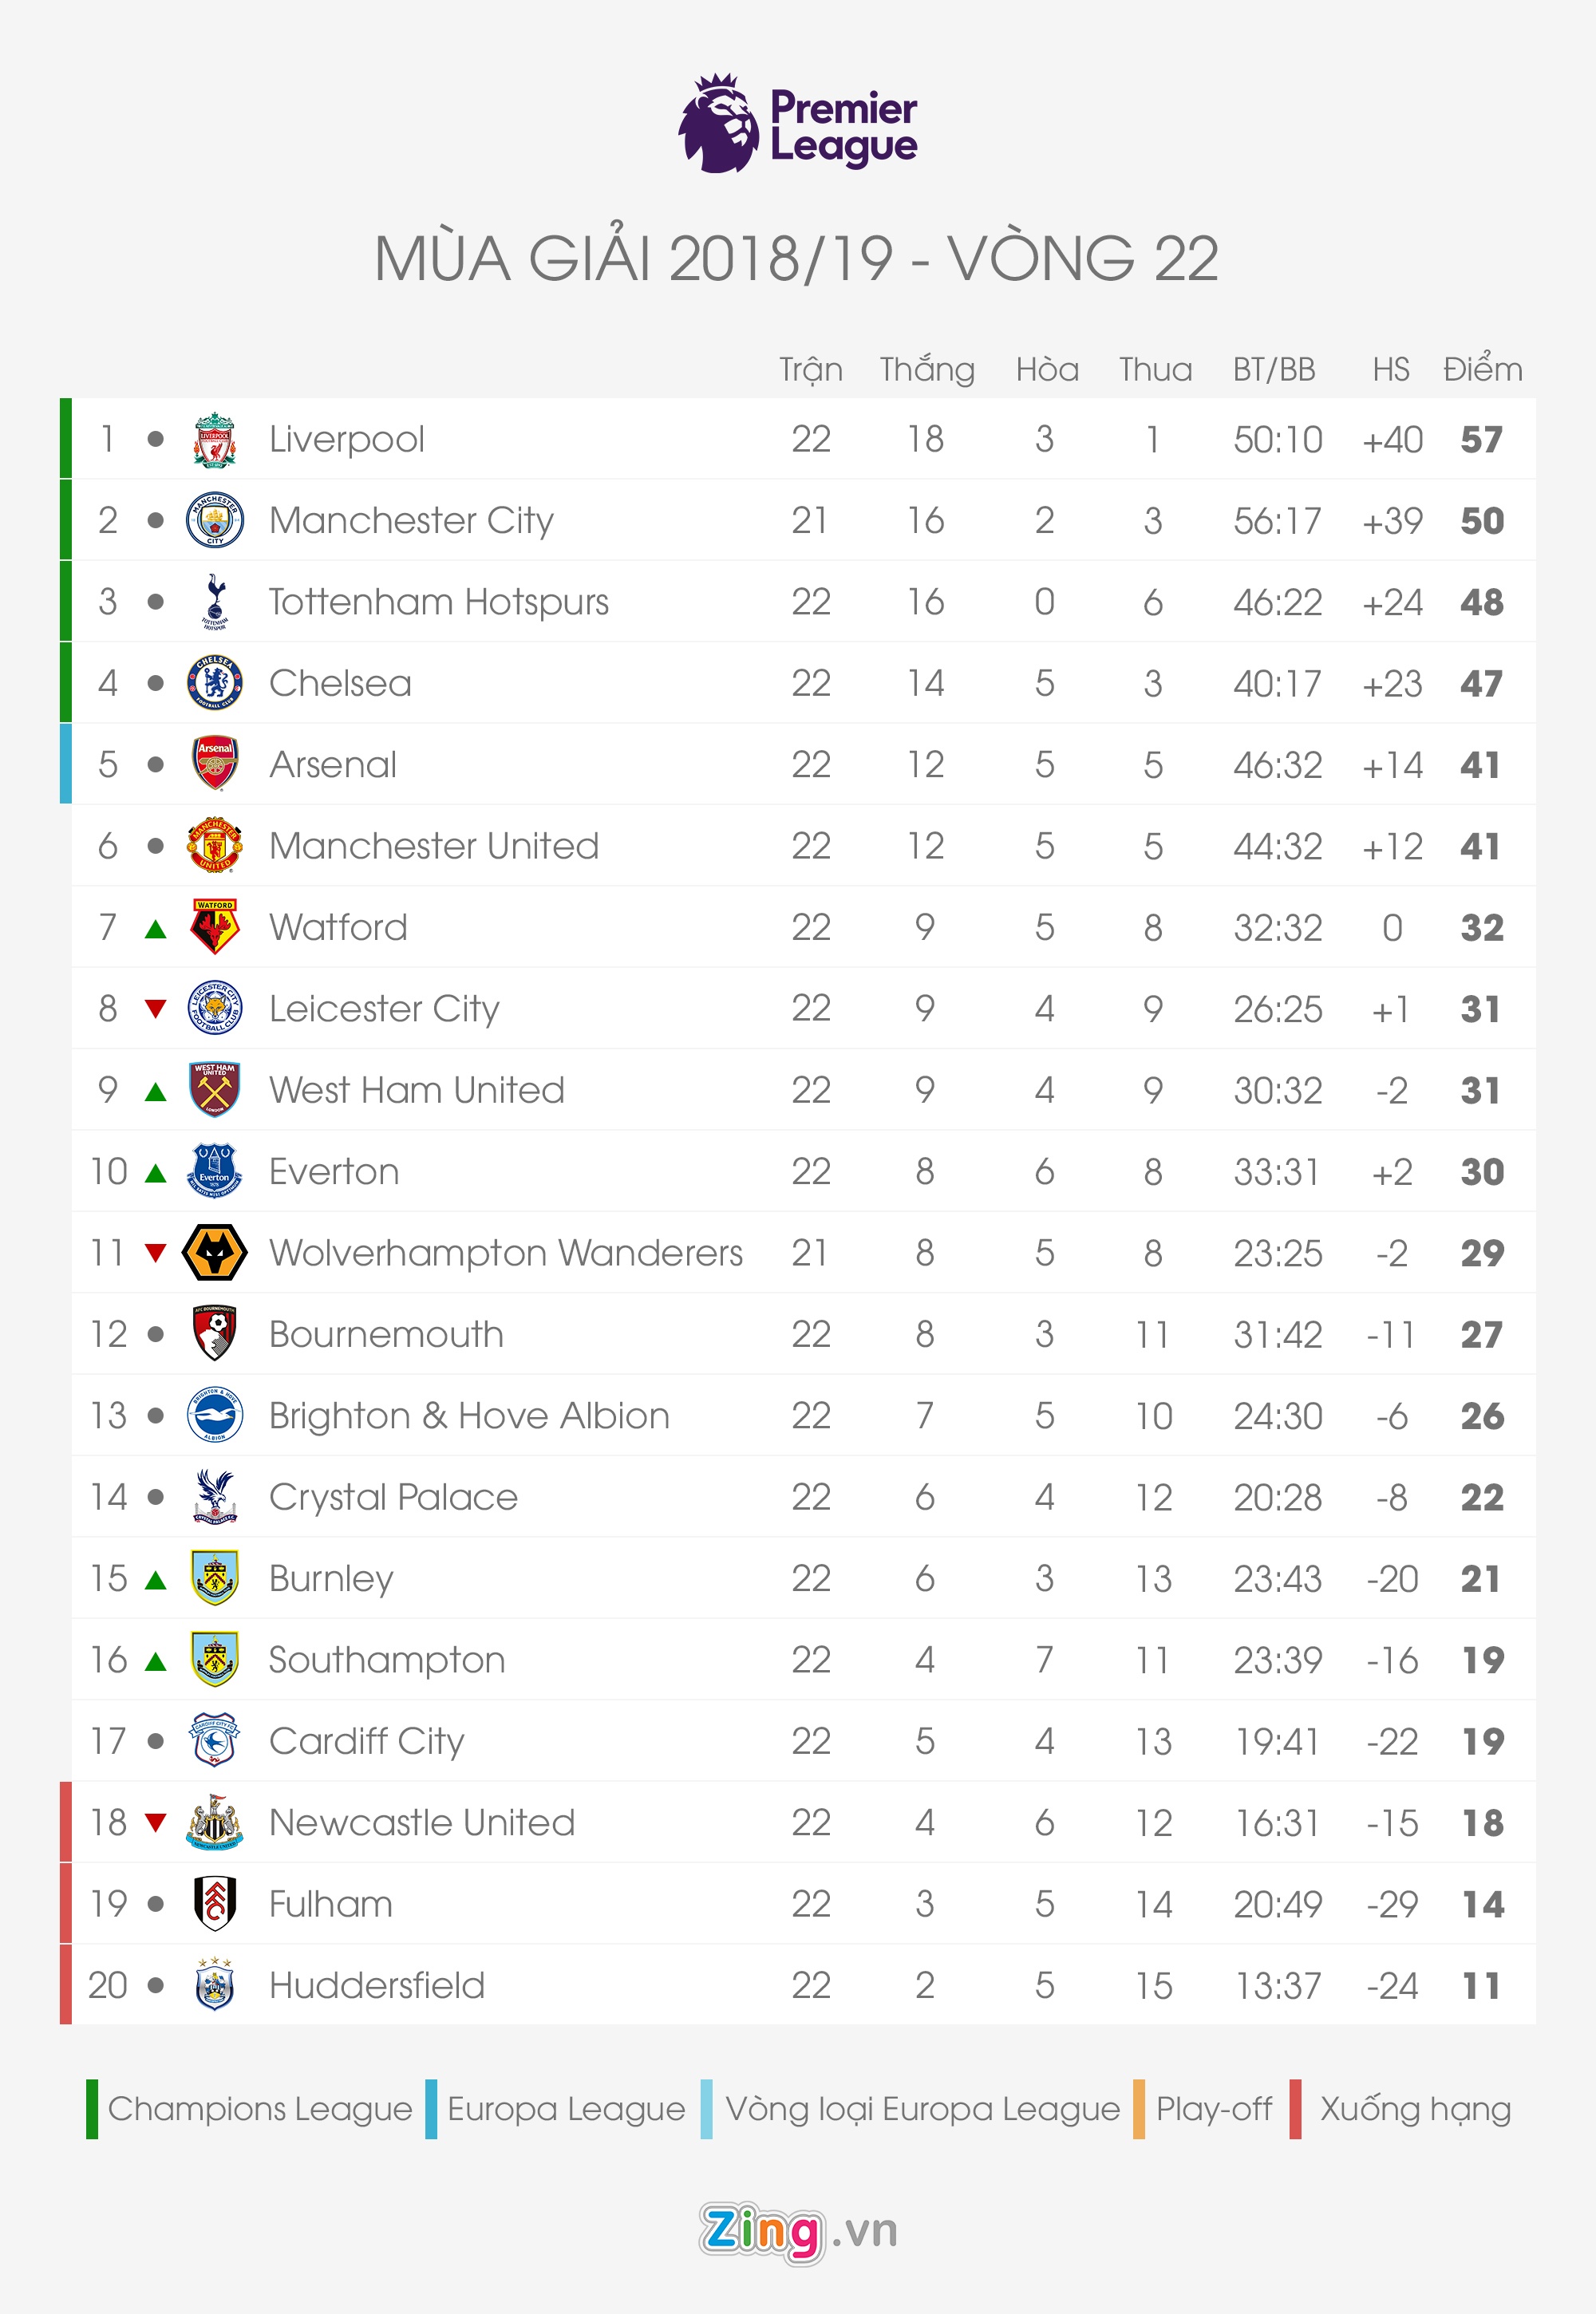
Task: Click the Chelsea team name
Action: 340,683
